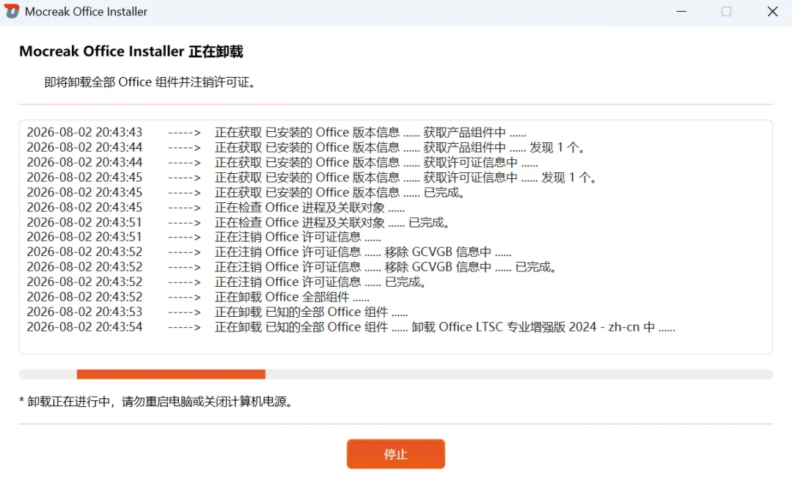Select the 20:43:52 line ending '移除 GCVGB 信息中 ......'
This screenshot has height=484, width=792.
pos(269,252)
